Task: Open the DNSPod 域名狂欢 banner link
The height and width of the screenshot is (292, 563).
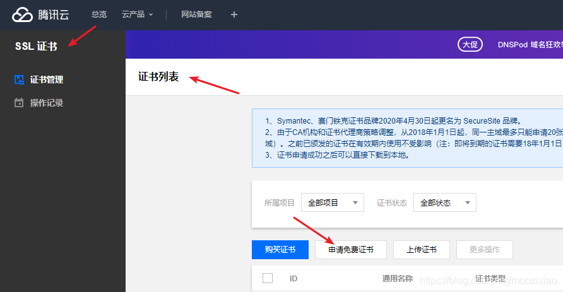Action: [x=530, y=45]
